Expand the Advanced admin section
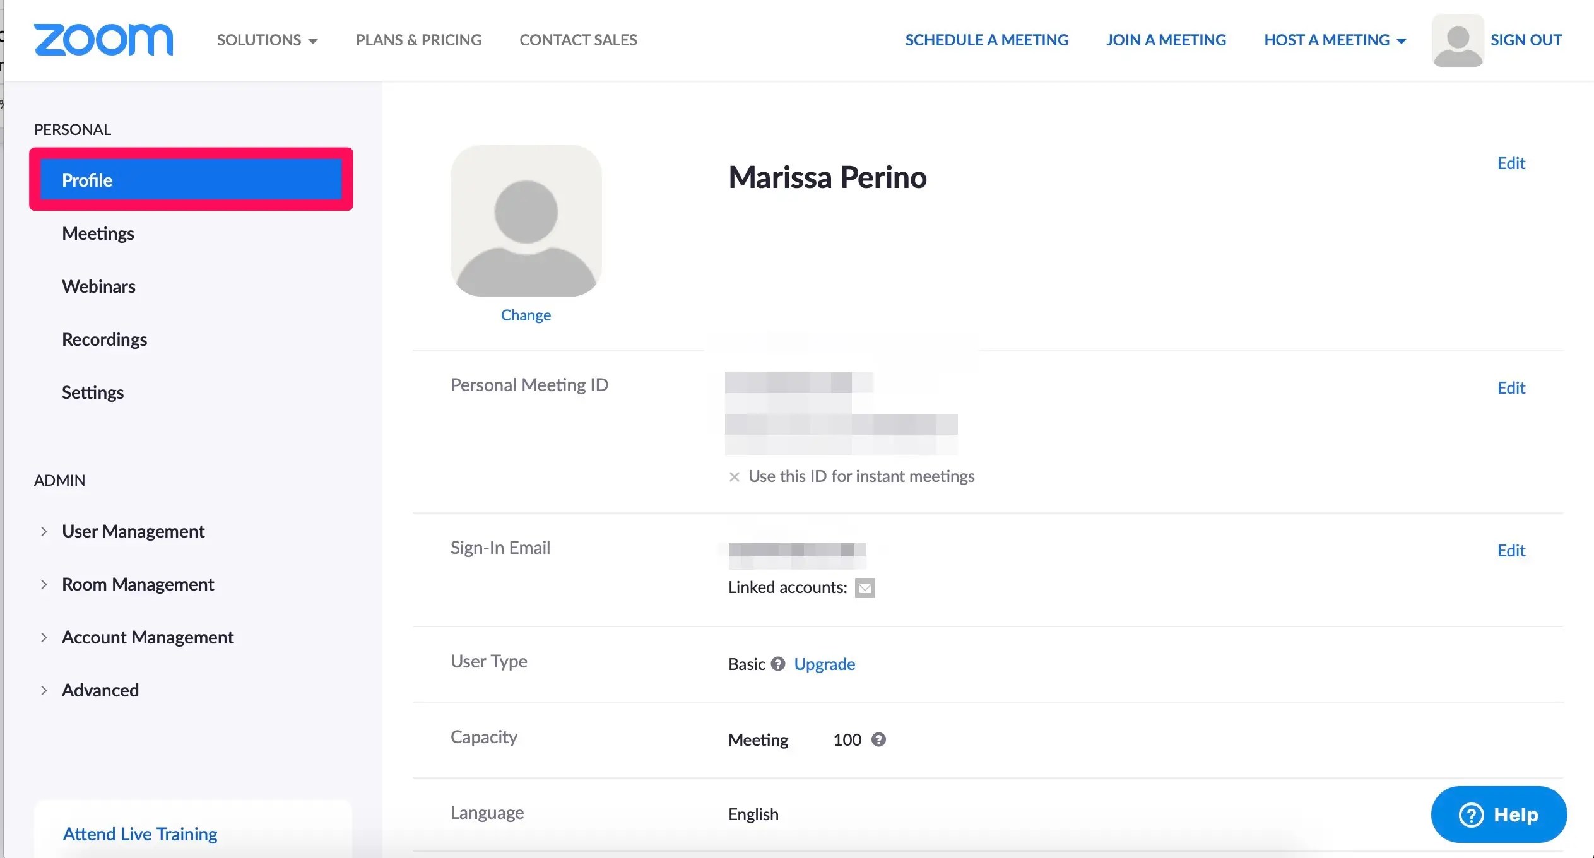This screenshot has width=1594, height=858. tap(100, 690)
